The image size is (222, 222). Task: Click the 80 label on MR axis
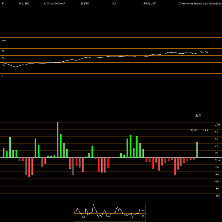point(217,132)
